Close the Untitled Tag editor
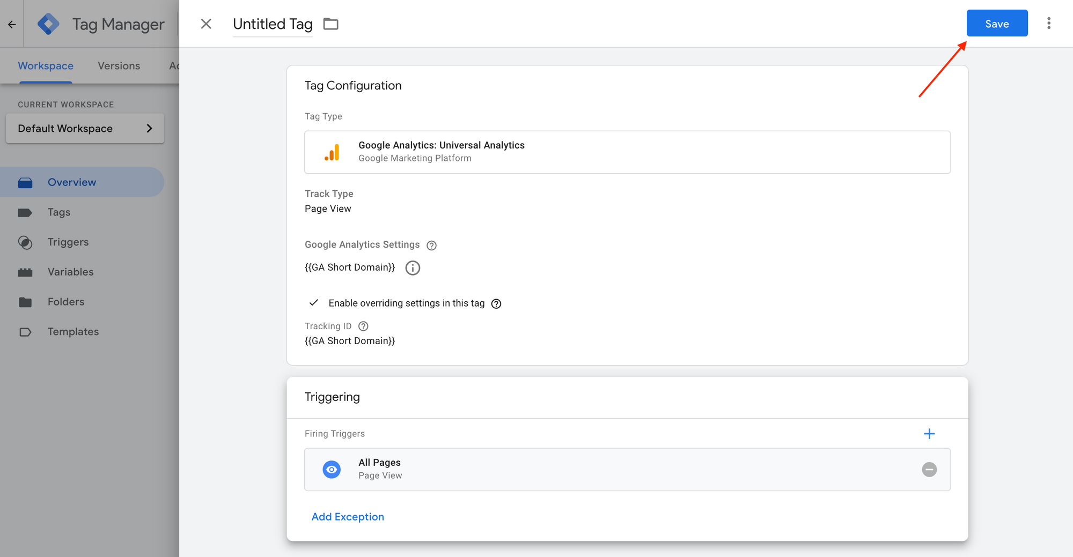The width and height of the screenshot is (1073, 557). point(206,24)
